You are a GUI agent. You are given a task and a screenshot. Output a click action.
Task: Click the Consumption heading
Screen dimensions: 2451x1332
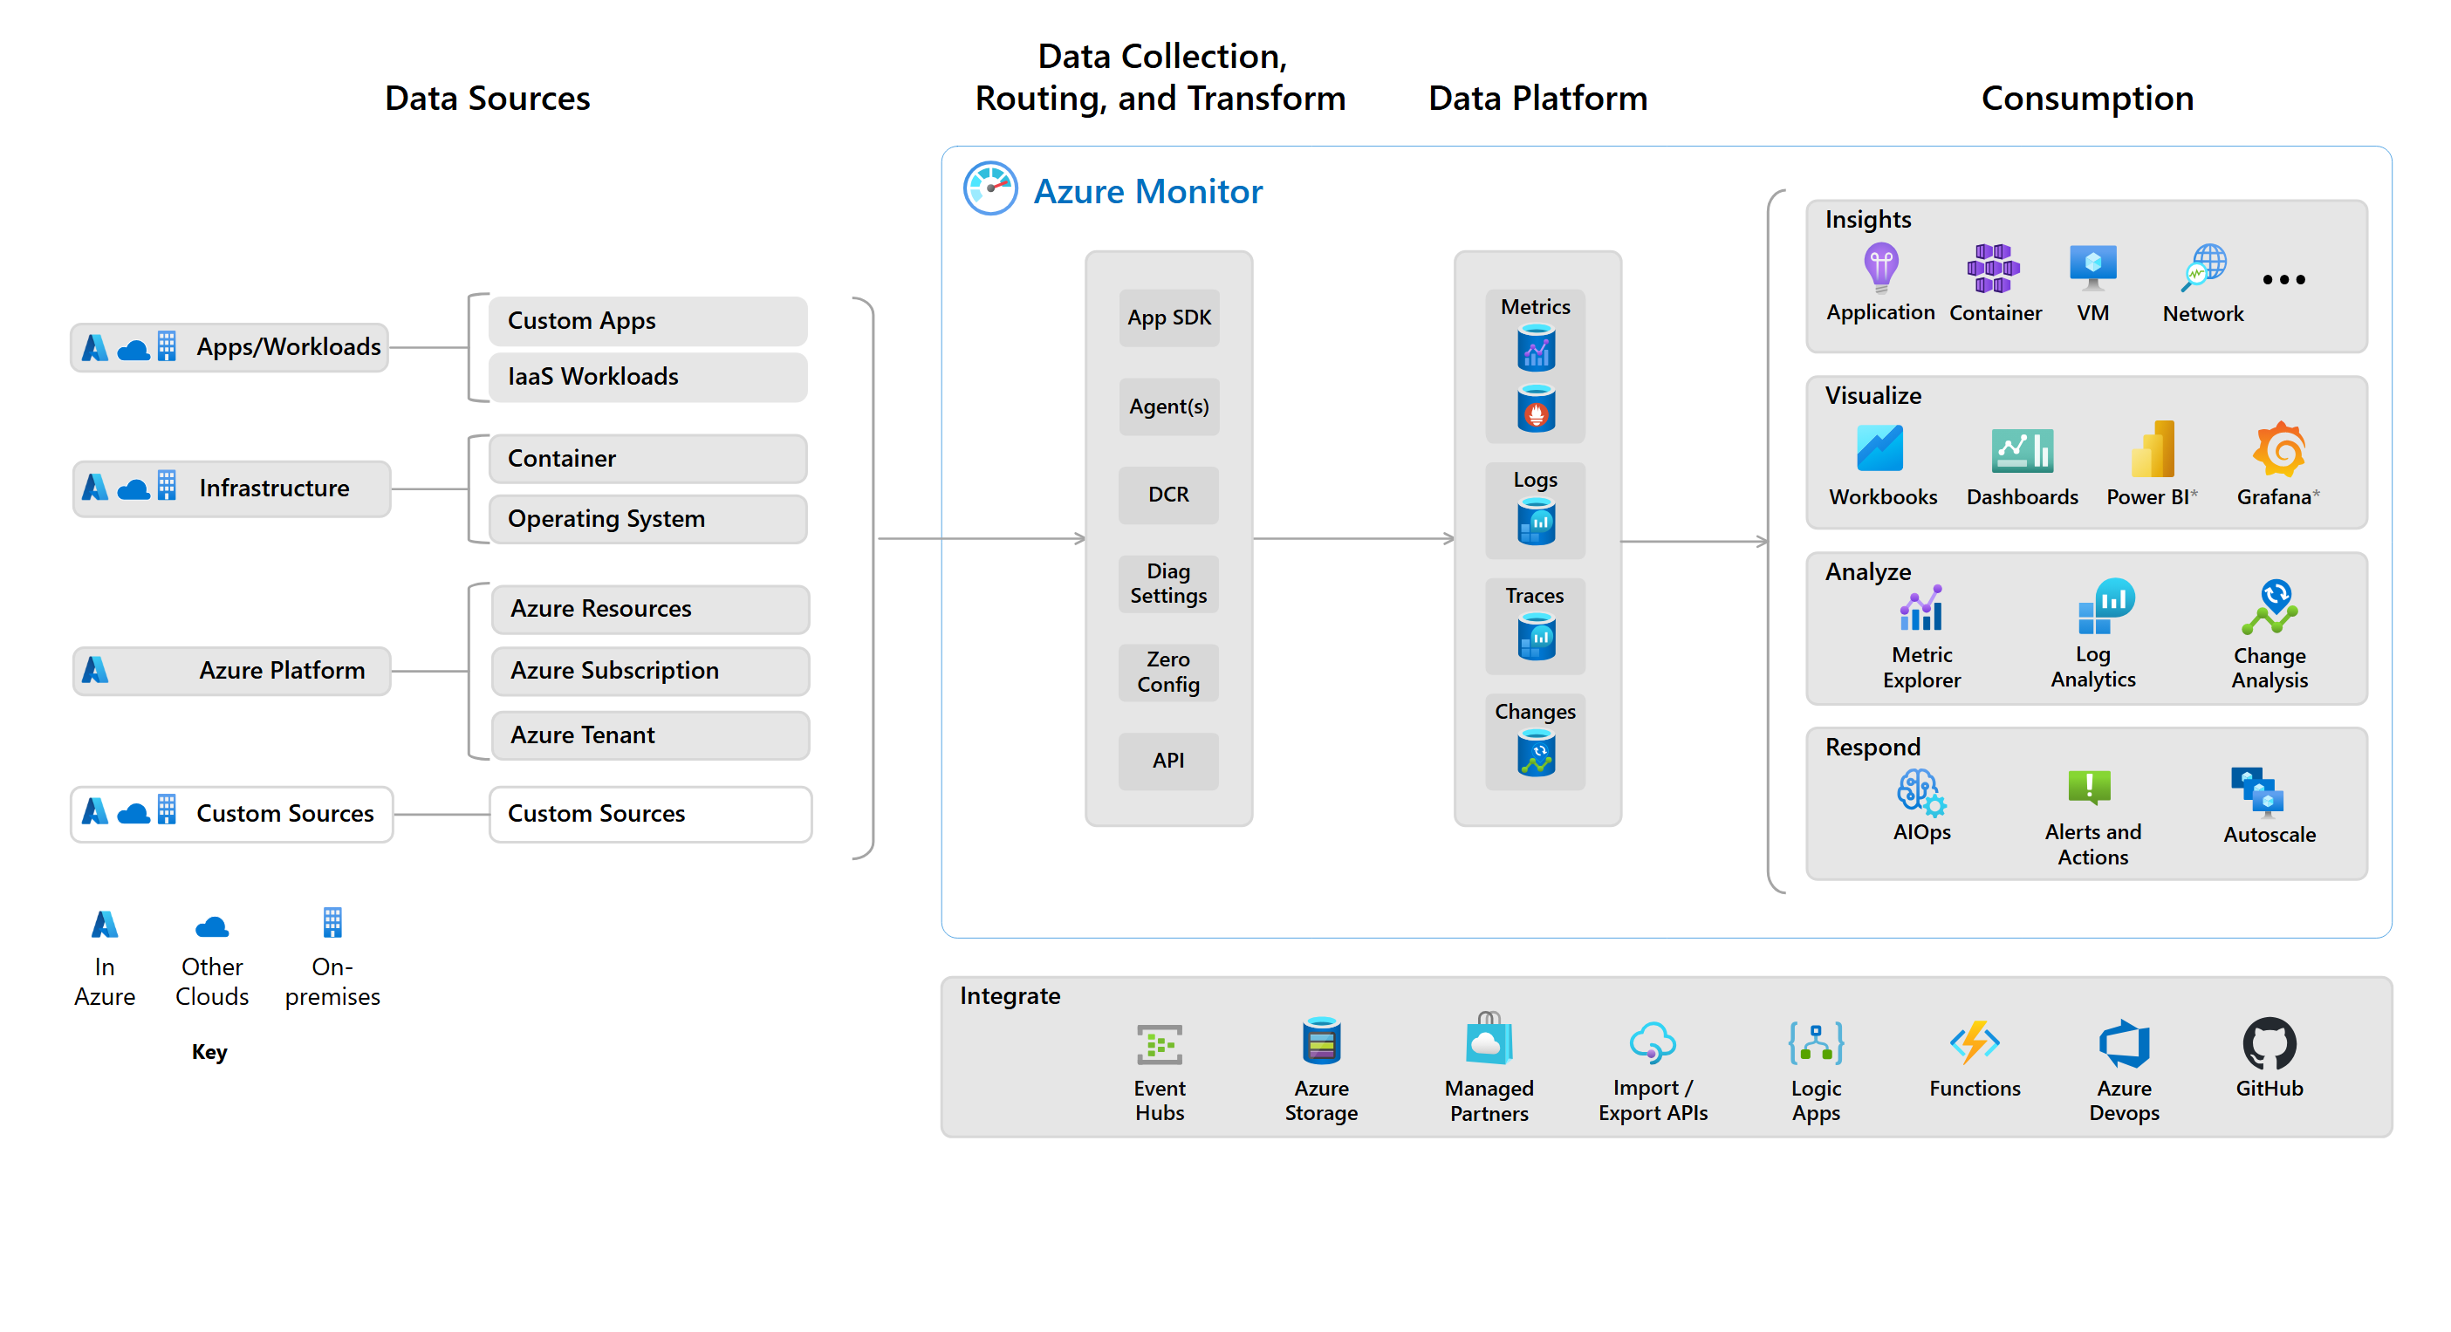pos(2087,99)
